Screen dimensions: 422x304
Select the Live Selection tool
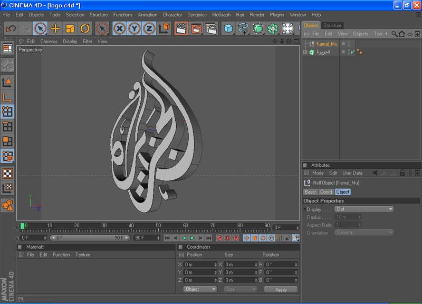(41, 28)
